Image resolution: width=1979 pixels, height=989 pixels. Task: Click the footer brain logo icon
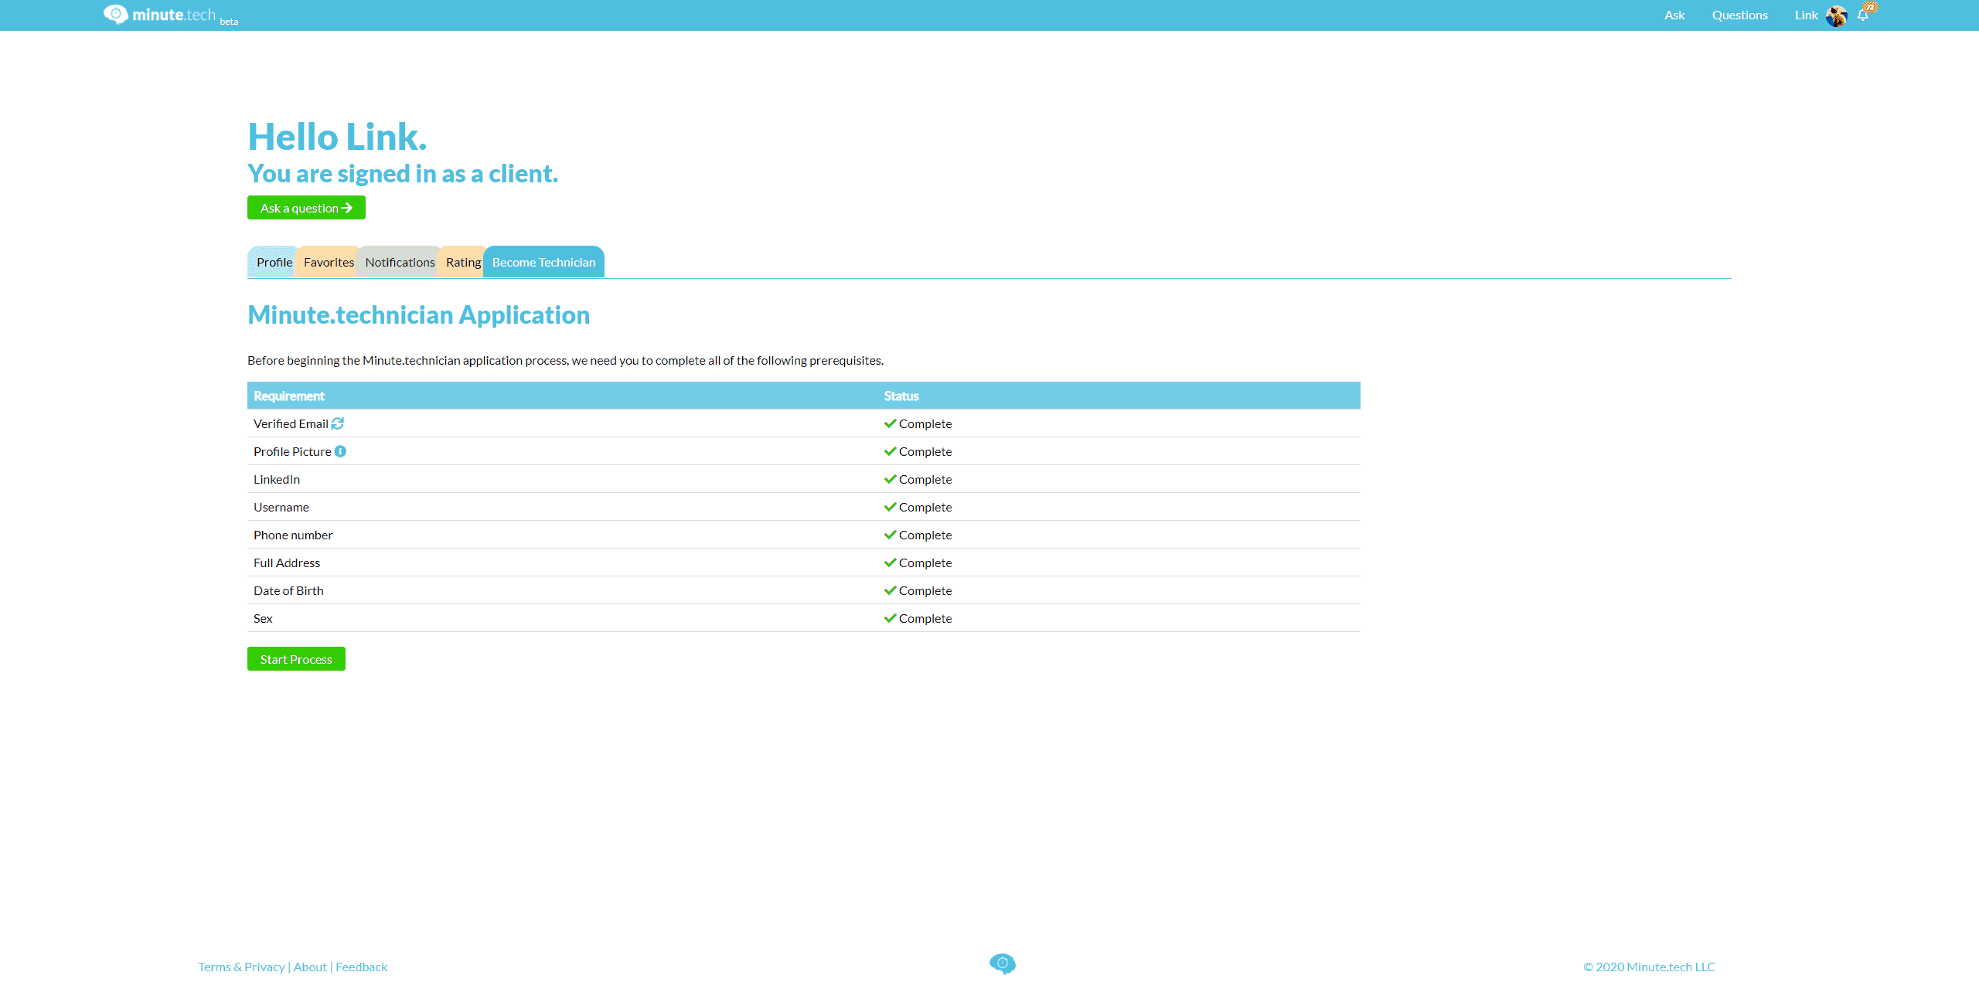coord(1002,964)
